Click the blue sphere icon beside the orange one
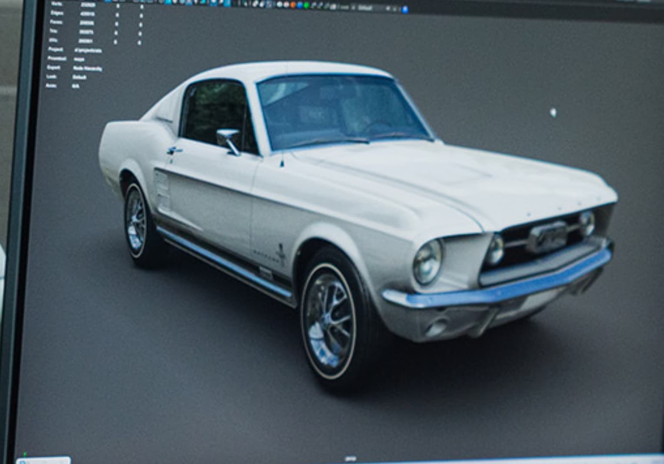This screenshot has height=464, width=664. point(300,5)
